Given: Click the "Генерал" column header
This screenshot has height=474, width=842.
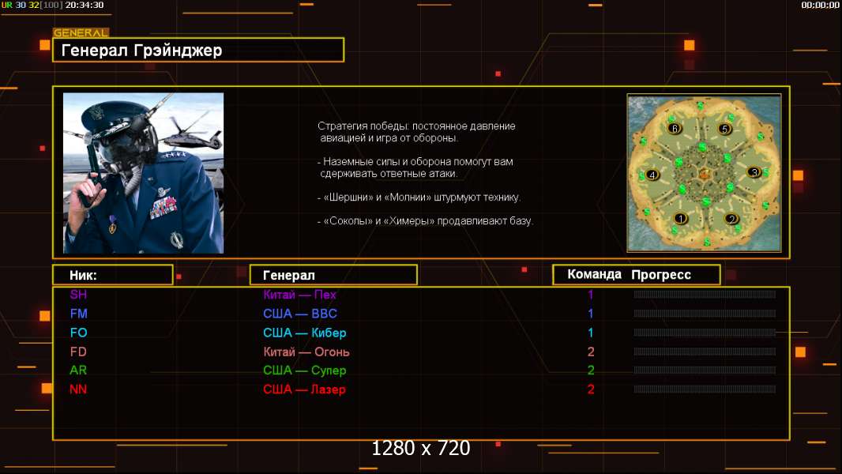Looking at the screenshot, I should 333,275.
